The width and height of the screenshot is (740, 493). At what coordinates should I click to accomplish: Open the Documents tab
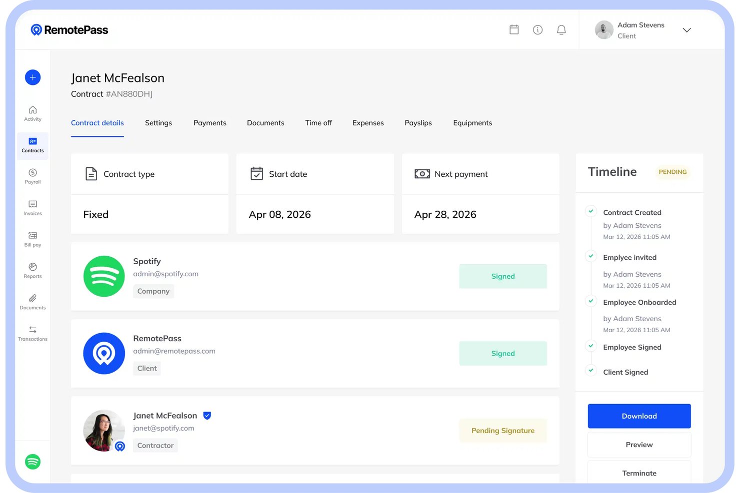[x=265, y=123]
